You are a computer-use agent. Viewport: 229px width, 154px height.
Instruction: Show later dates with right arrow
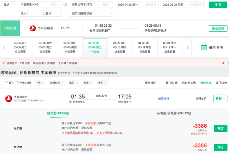coord(187,48)
